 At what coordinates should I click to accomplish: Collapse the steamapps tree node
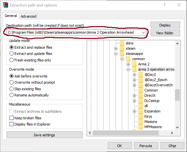[x=116, y=54]
